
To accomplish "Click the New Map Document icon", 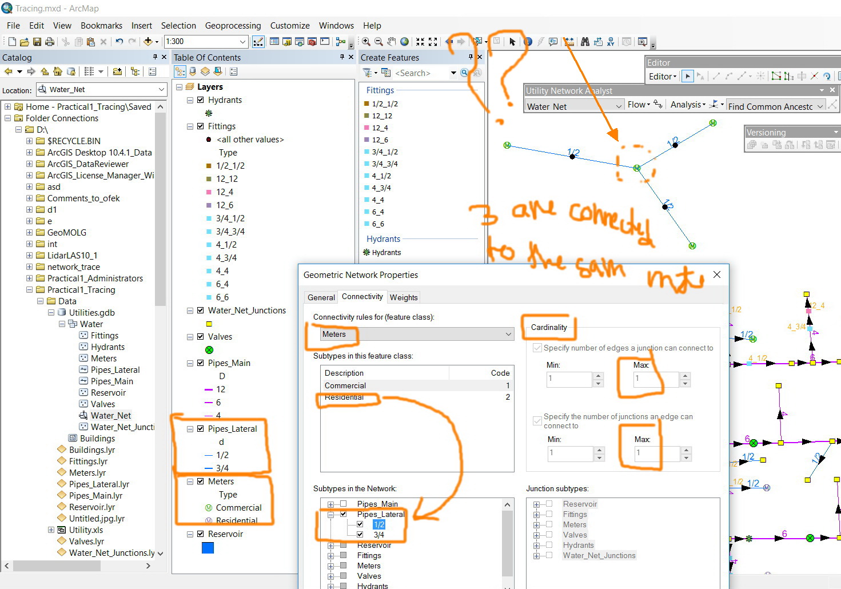I will (x=12, y=42).
